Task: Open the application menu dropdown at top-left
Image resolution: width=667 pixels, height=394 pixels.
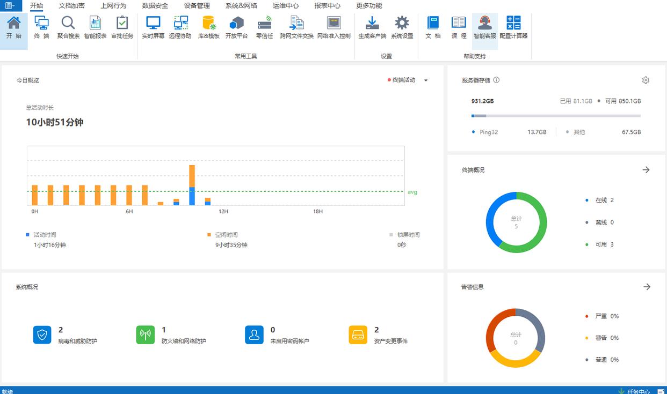Action: (x=10, y=5)
